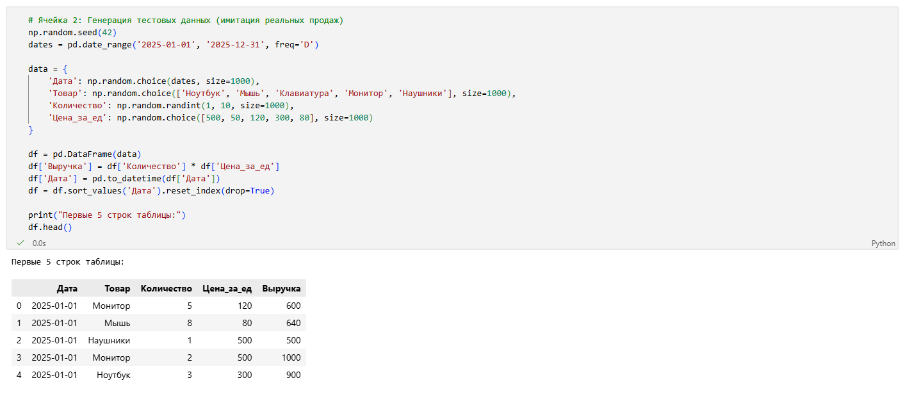Click the dates = pd.date_range code line
905x394 pixels.
tap(173, 45)
